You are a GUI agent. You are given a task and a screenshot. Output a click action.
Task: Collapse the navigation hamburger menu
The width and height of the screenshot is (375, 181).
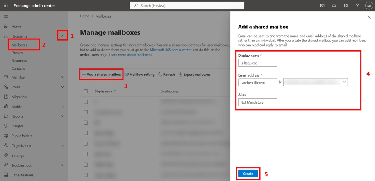click(6, 16)
